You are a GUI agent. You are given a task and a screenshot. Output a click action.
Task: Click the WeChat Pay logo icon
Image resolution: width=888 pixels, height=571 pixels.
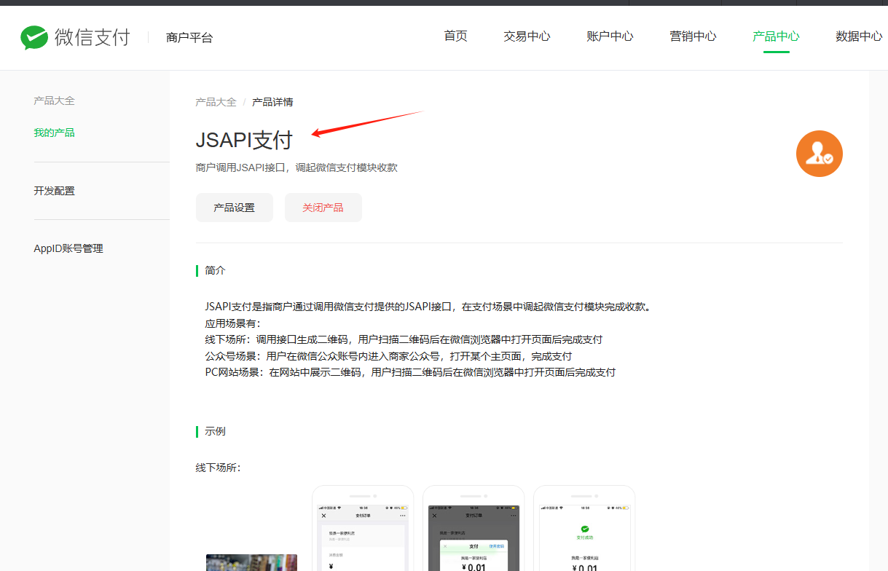tap(34, 37)
